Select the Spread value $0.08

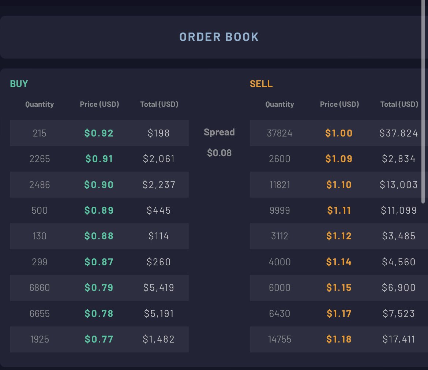pyautogui.click(x=219, y=153)
